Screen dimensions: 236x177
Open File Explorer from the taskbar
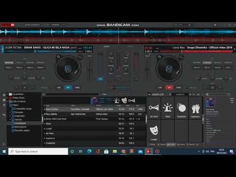coord(115,151)
